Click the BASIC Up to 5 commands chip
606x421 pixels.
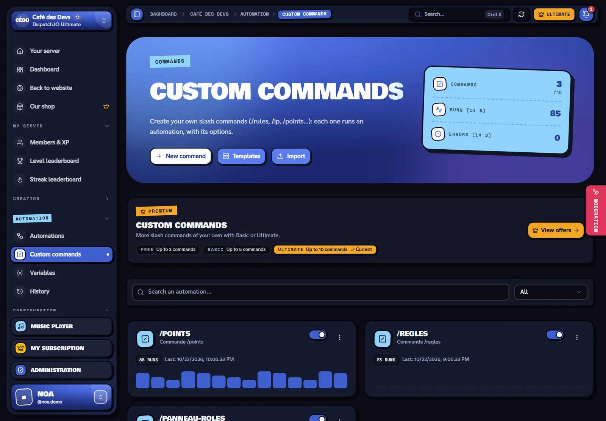237,249
